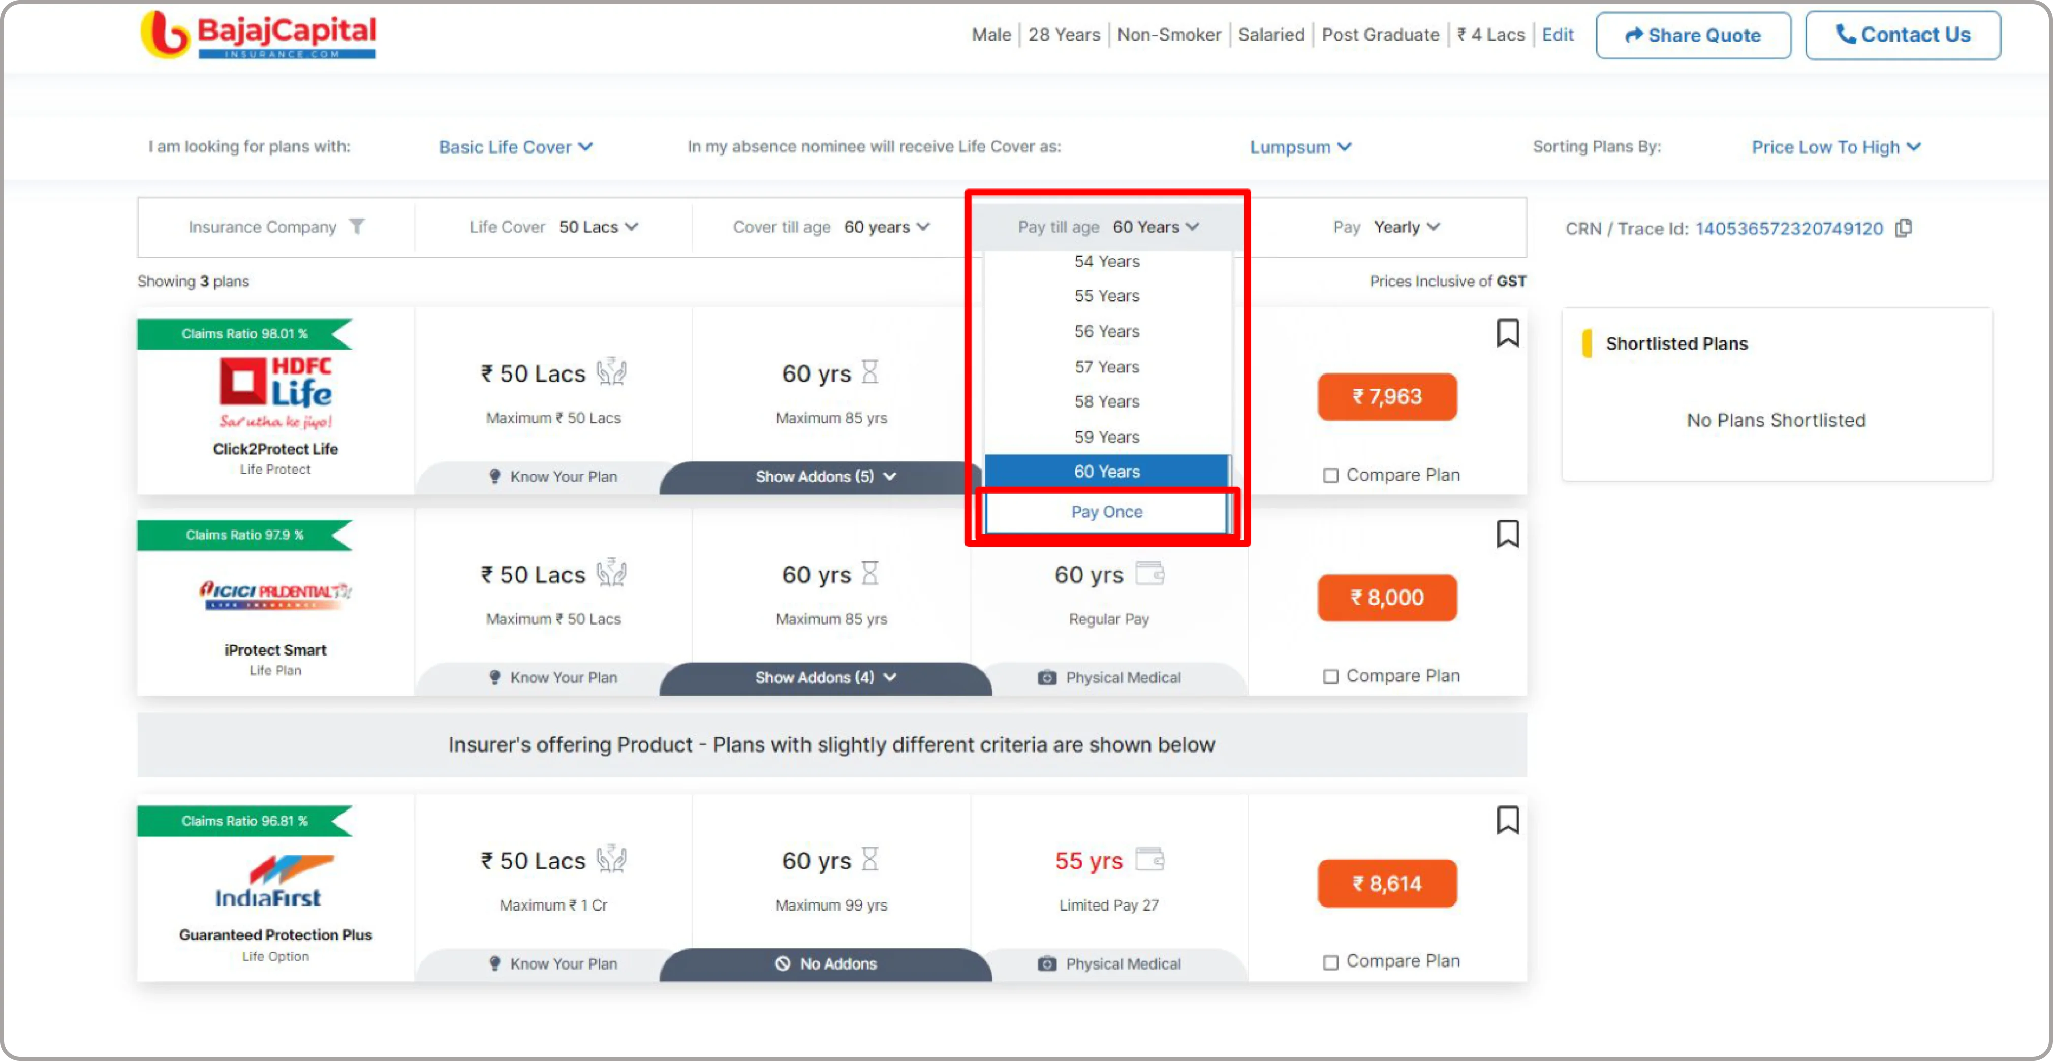Click Claims Ratio 97.9 % badge

244,535
